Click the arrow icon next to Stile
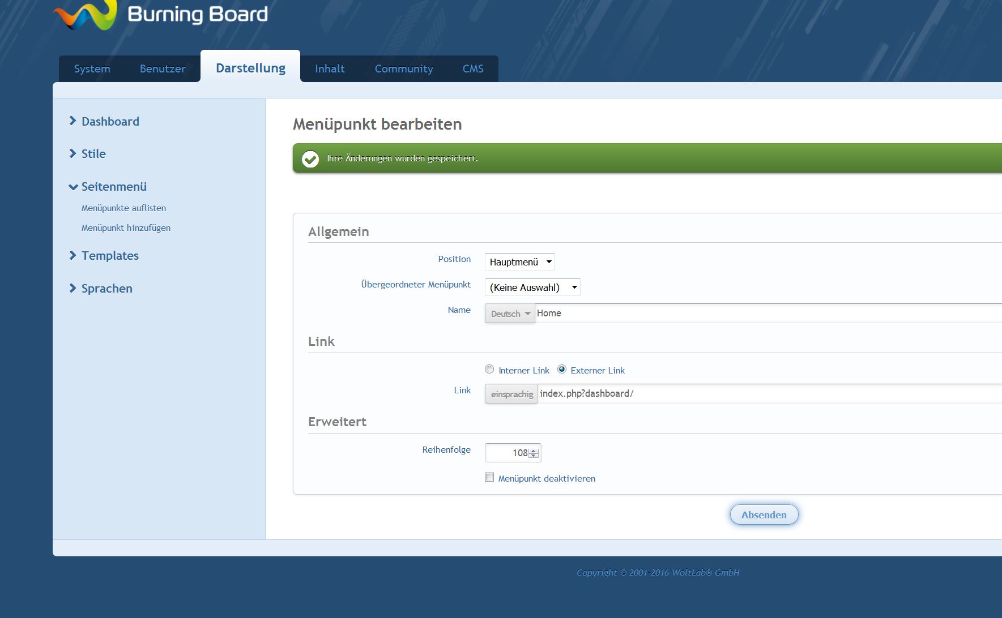Viewport: 1002px width, 618px height. coord(73,153)
